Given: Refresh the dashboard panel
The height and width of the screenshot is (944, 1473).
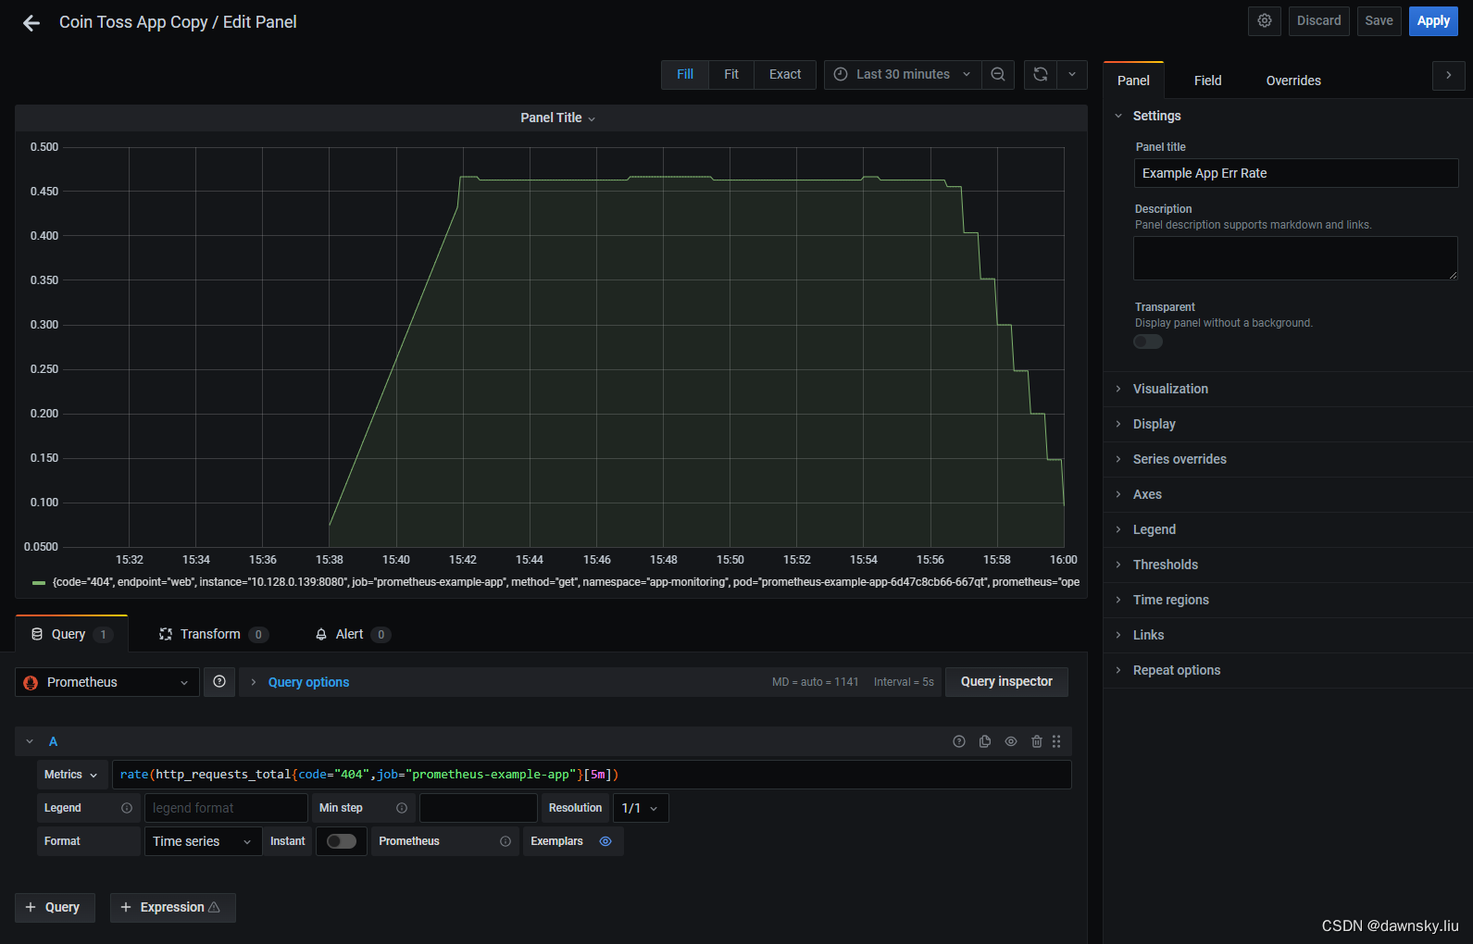Looking at the screenshot, I should 1041,74.
